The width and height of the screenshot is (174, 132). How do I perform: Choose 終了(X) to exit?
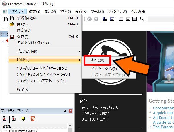[x=45, y=89]
